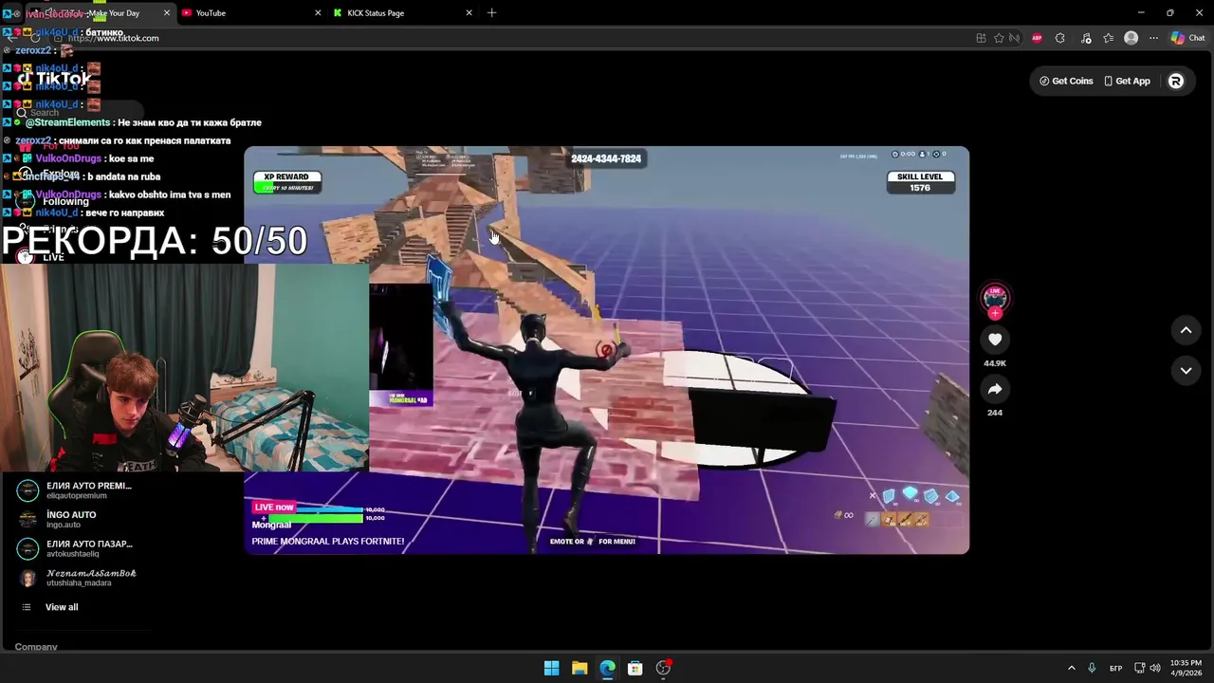Click Company footer link
The height and width of the screenshot is (683, 1214).
tap(36, 647)
